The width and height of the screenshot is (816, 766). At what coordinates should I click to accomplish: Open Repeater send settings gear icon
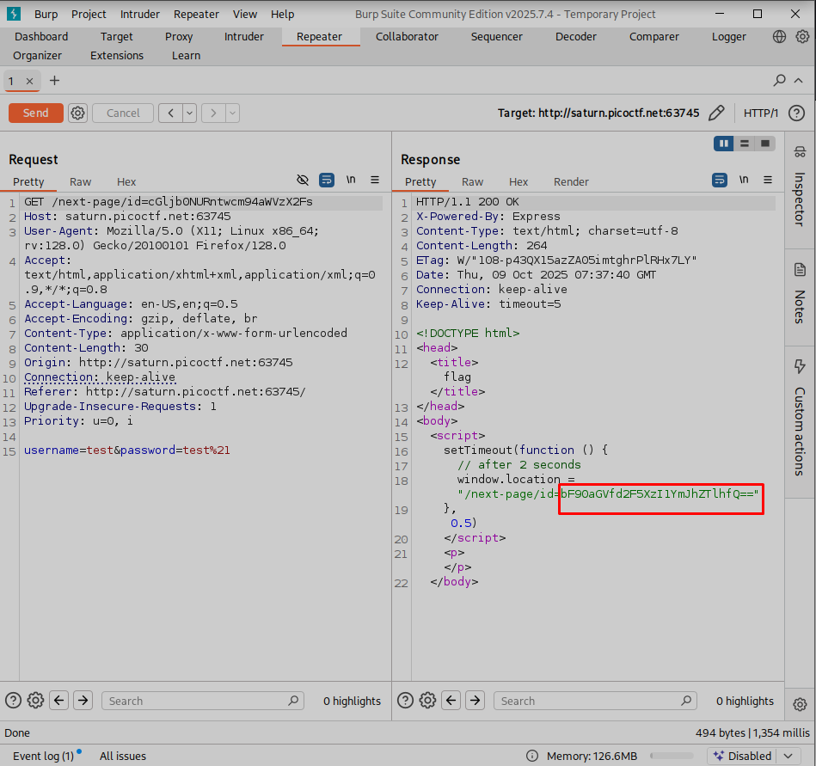[x=78, y=113]
